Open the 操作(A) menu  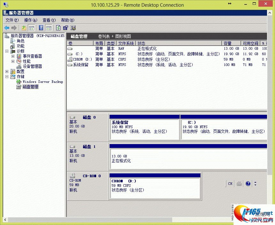pyautogui.click(x=31, y=20)
